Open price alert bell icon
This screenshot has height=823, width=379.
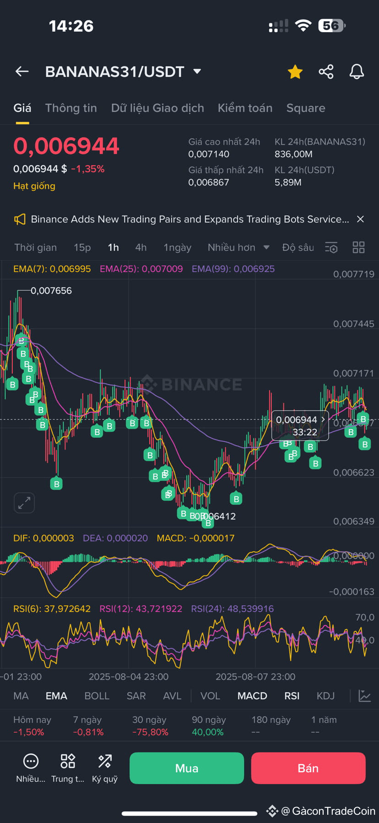point(357,72)
